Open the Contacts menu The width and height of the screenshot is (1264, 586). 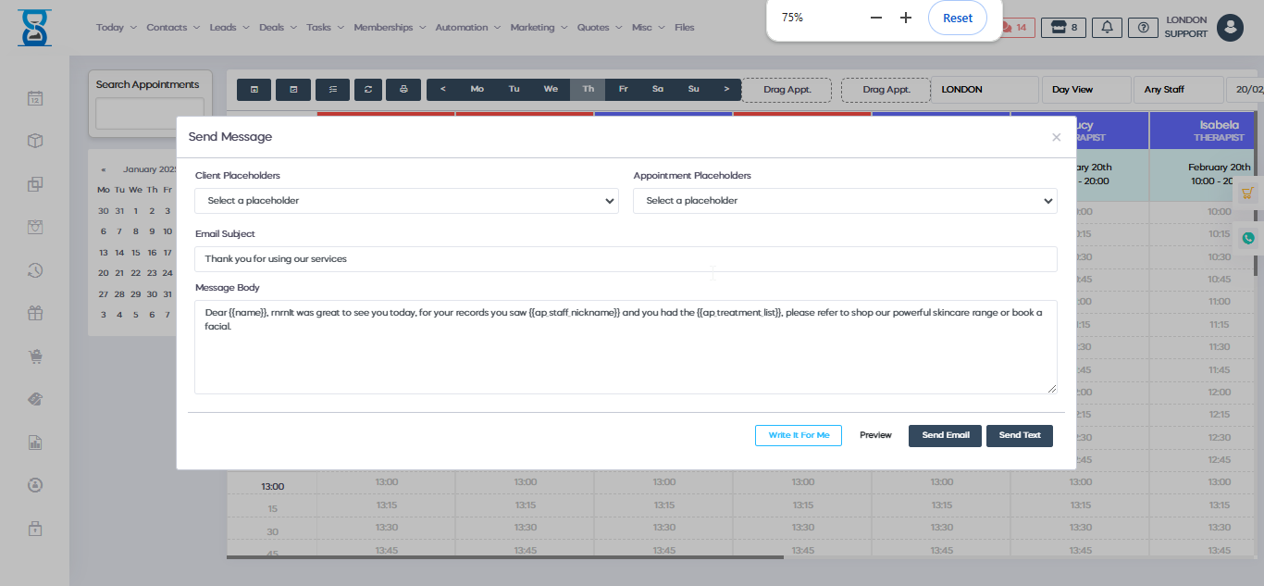pyautogui.click(x=172, y=28)
